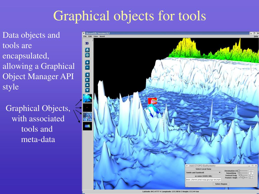Click the Vertical Exag. value field 41.0
This screenshot has width=259, height=194.
pos(251,176)
